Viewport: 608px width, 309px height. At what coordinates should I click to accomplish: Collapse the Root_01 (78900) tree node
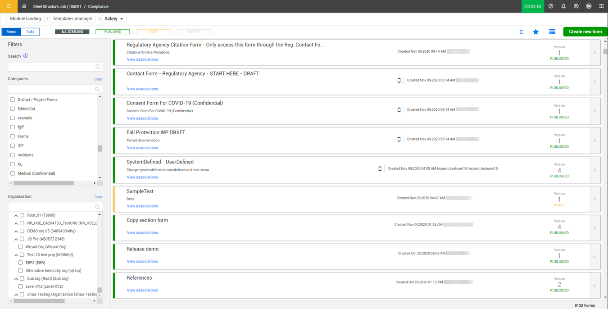click(16, 215)
